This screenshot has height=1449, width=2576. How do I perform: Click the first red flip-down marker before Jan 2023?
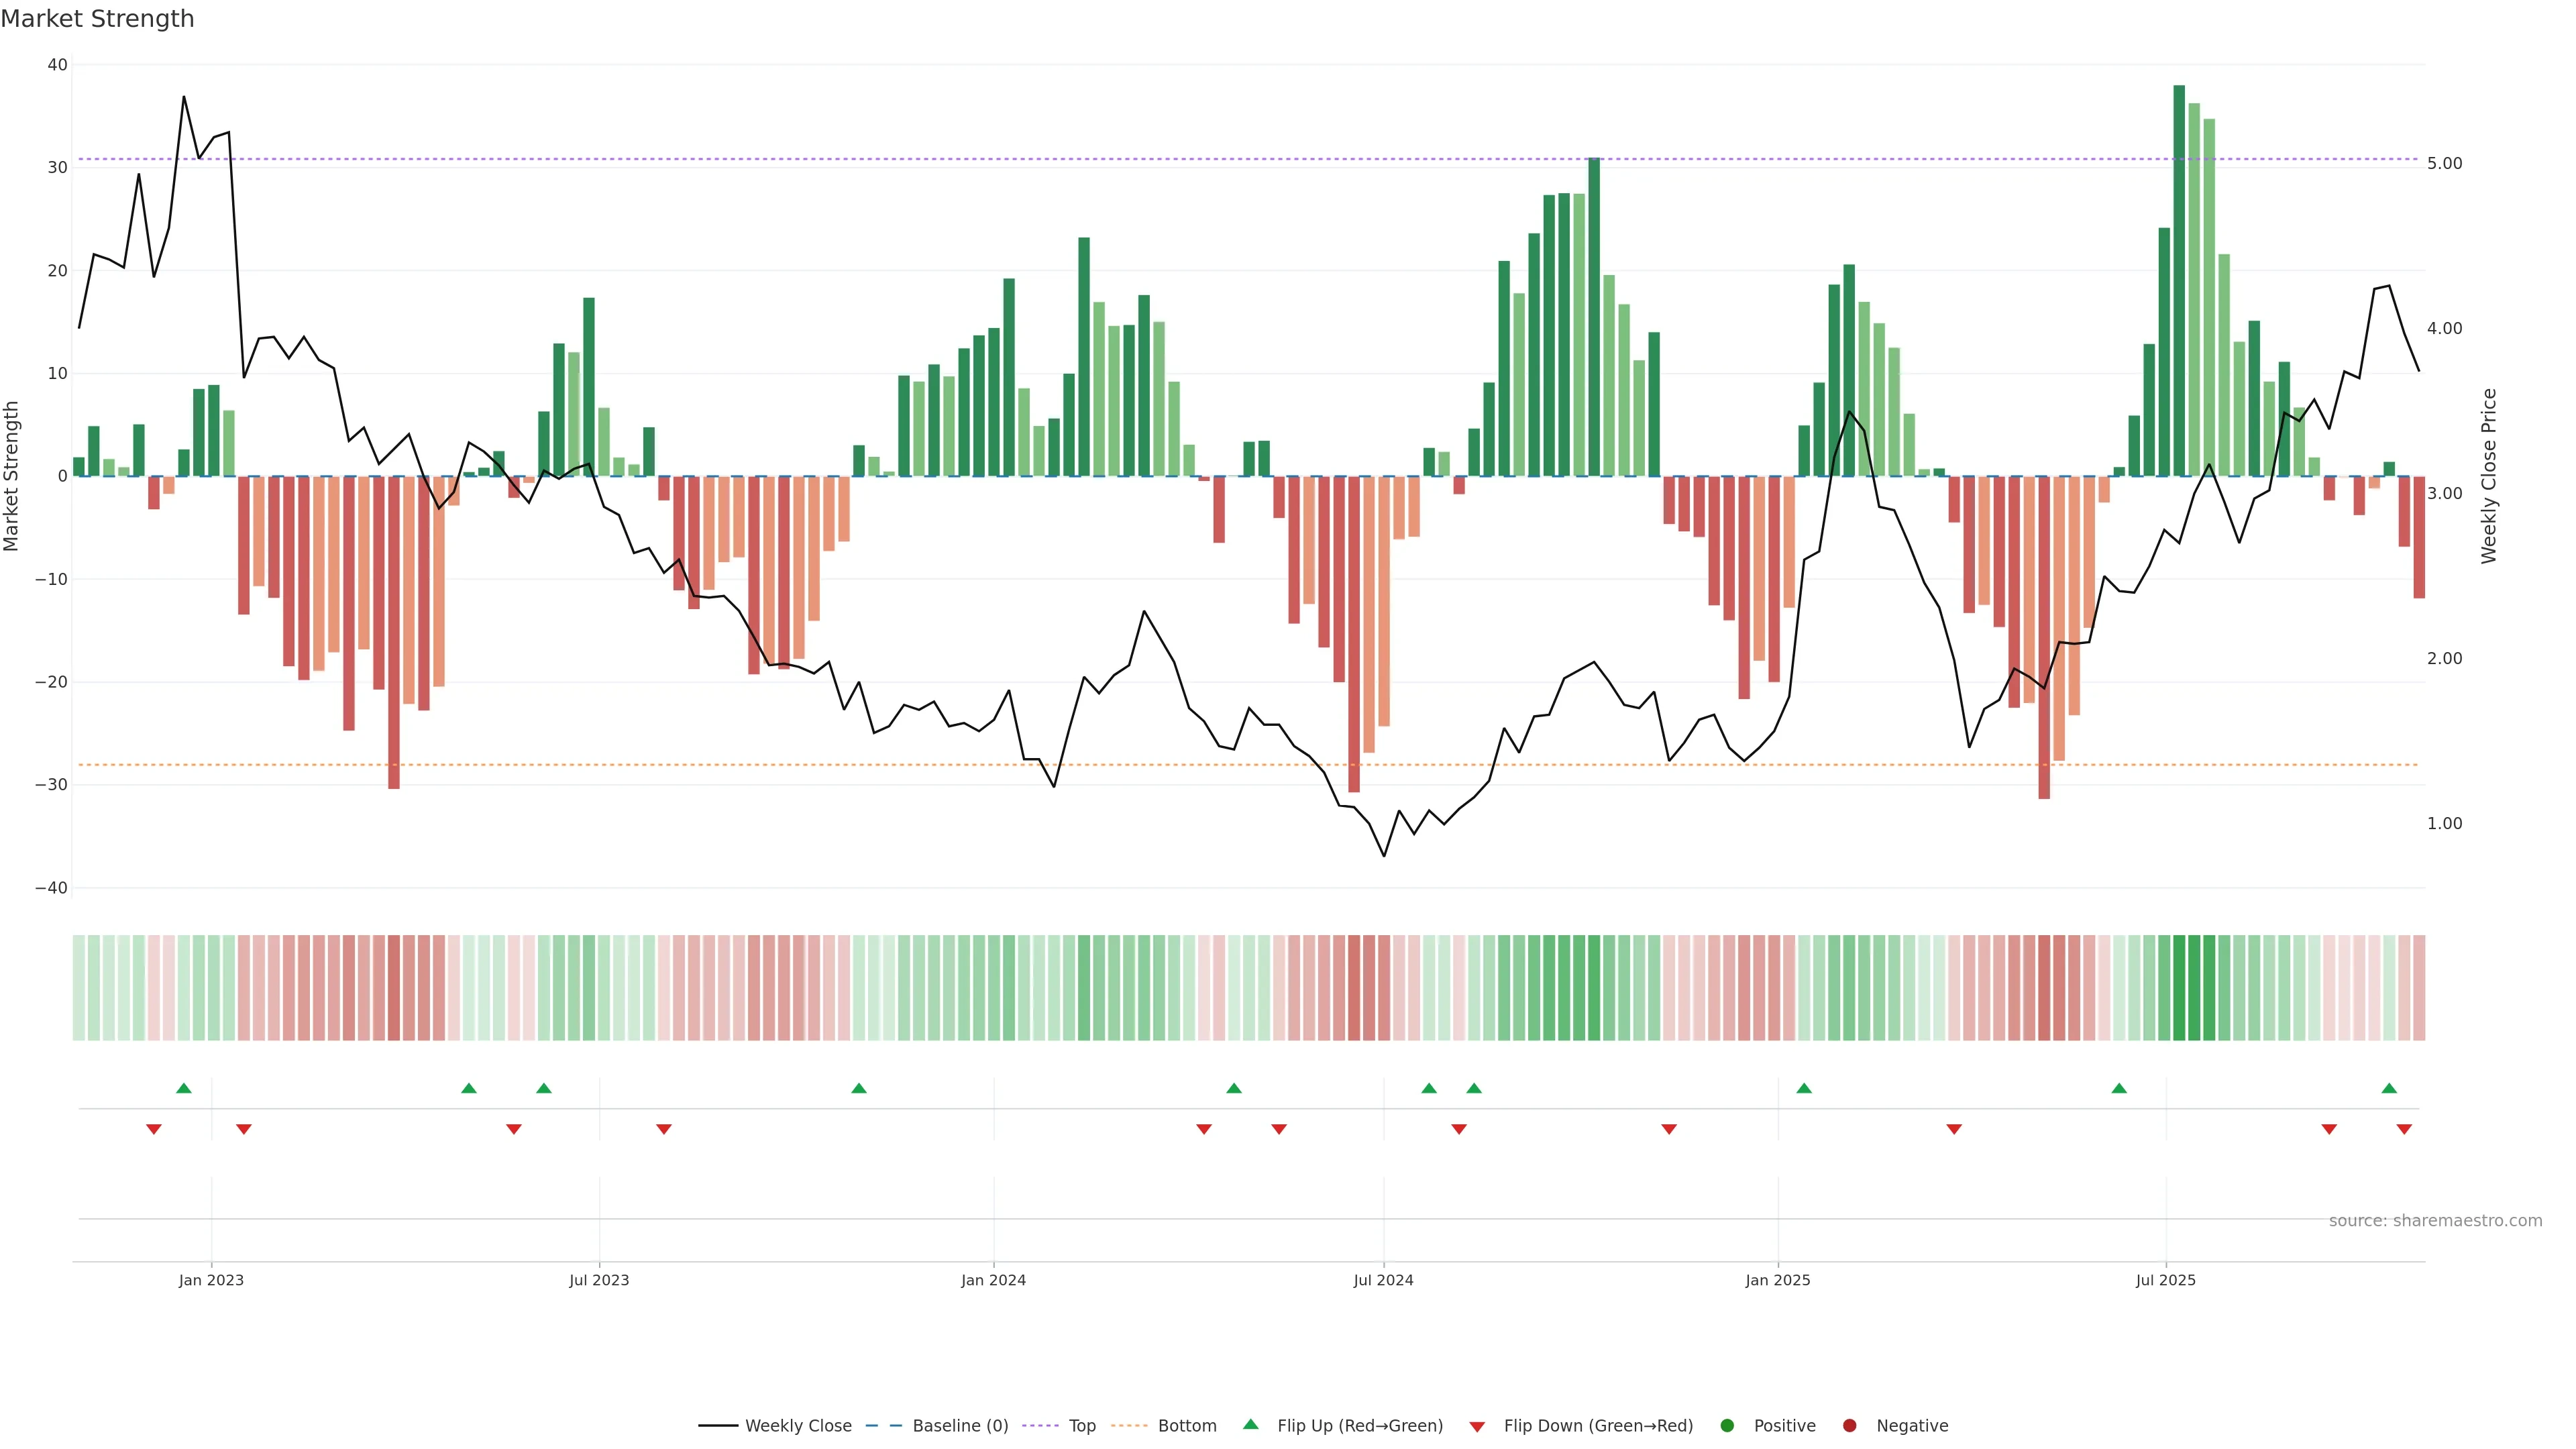tap(154, 1129)
